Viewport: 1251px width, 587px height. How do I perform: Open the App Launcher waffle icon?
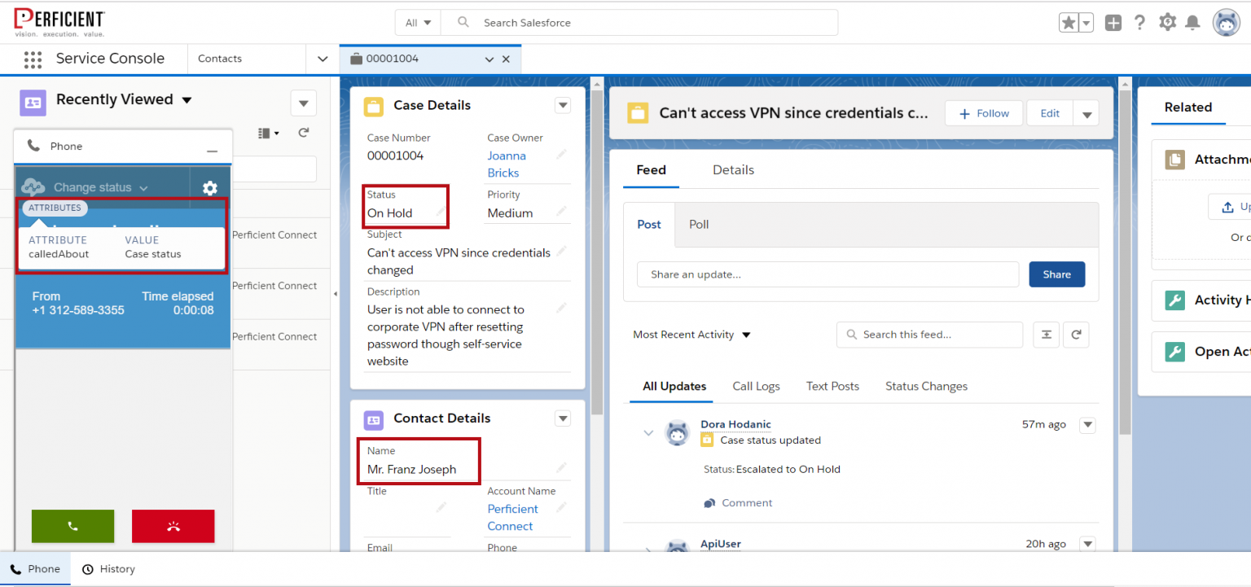[33, 59]
